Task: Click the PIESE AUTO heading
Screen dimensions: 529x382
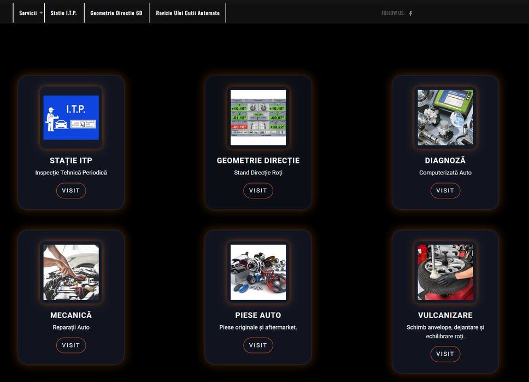Action: (x=258, y=315)
